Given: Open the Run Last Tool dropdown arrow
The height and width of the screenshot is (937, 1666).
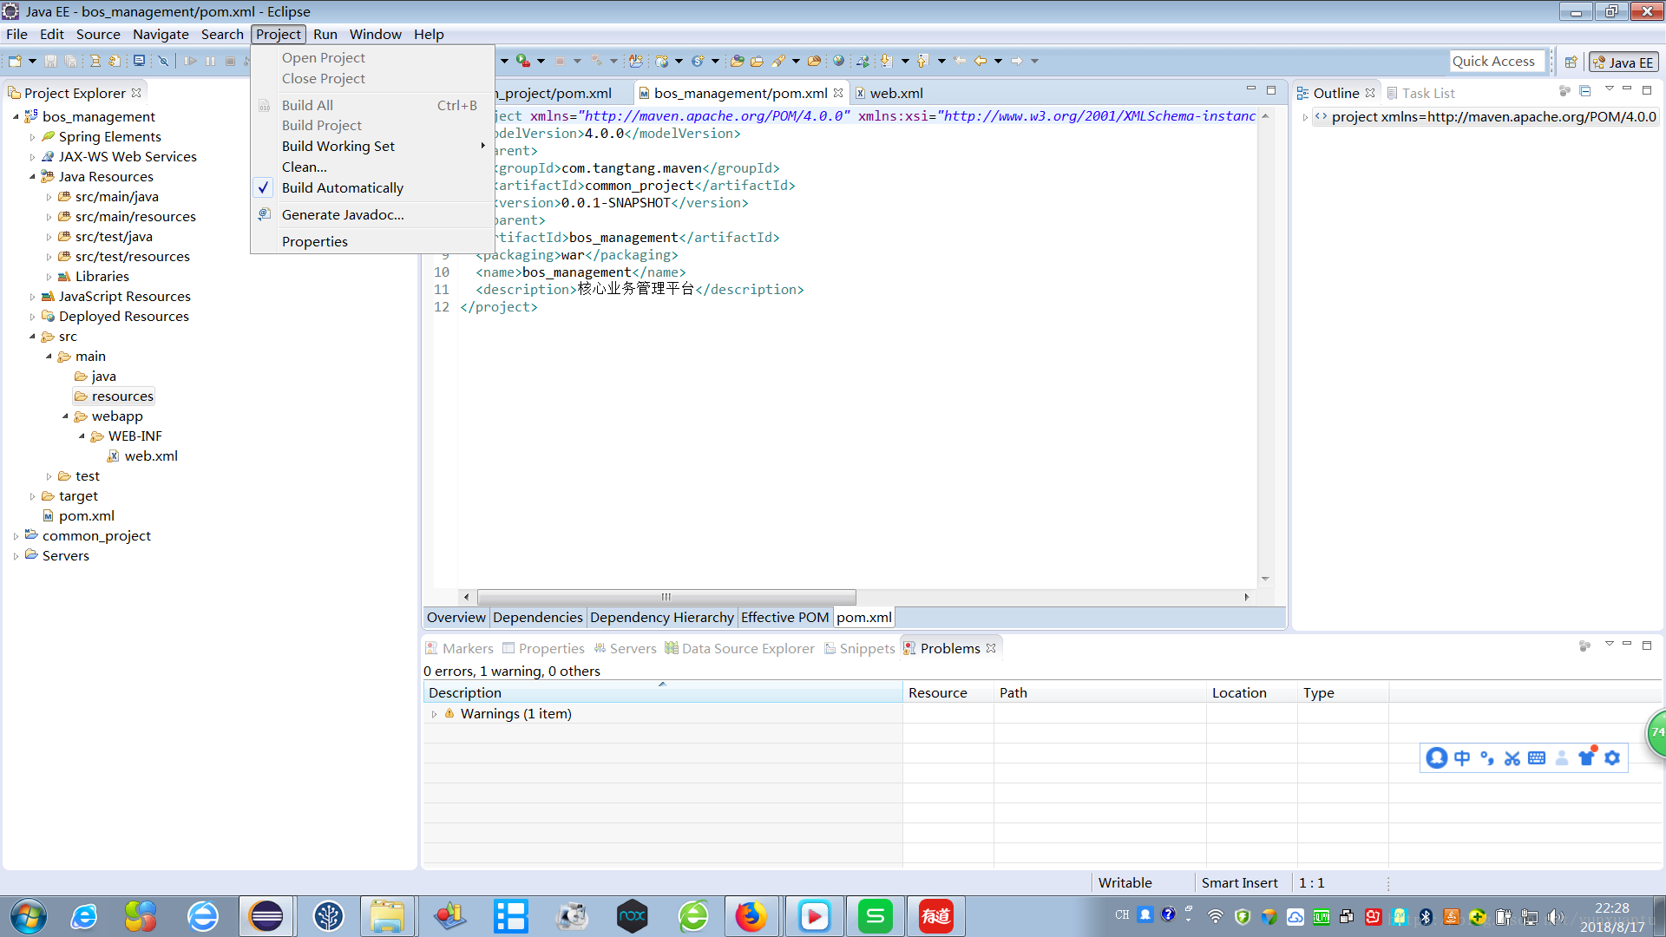Looking at the screenshot, I should point(541,61).
